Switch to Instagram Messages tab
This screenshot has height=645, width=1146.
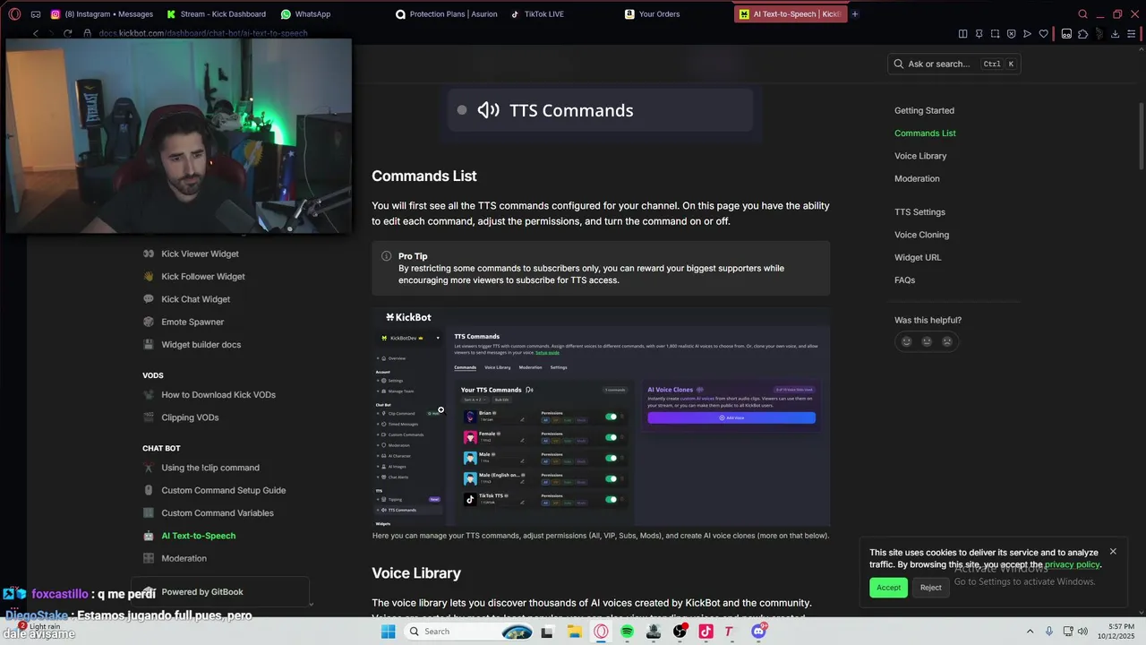(x=101, y=14)
